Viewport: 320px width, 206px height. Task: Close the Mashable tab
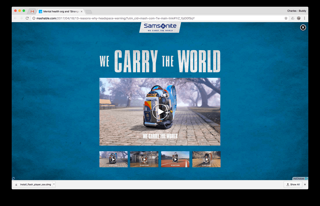coord(82,11)
